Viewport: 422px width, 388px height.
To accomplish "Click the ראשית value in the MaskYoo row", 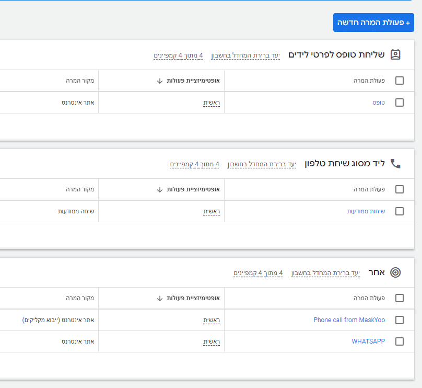I will pyautogui.click(x=212, y=320).
